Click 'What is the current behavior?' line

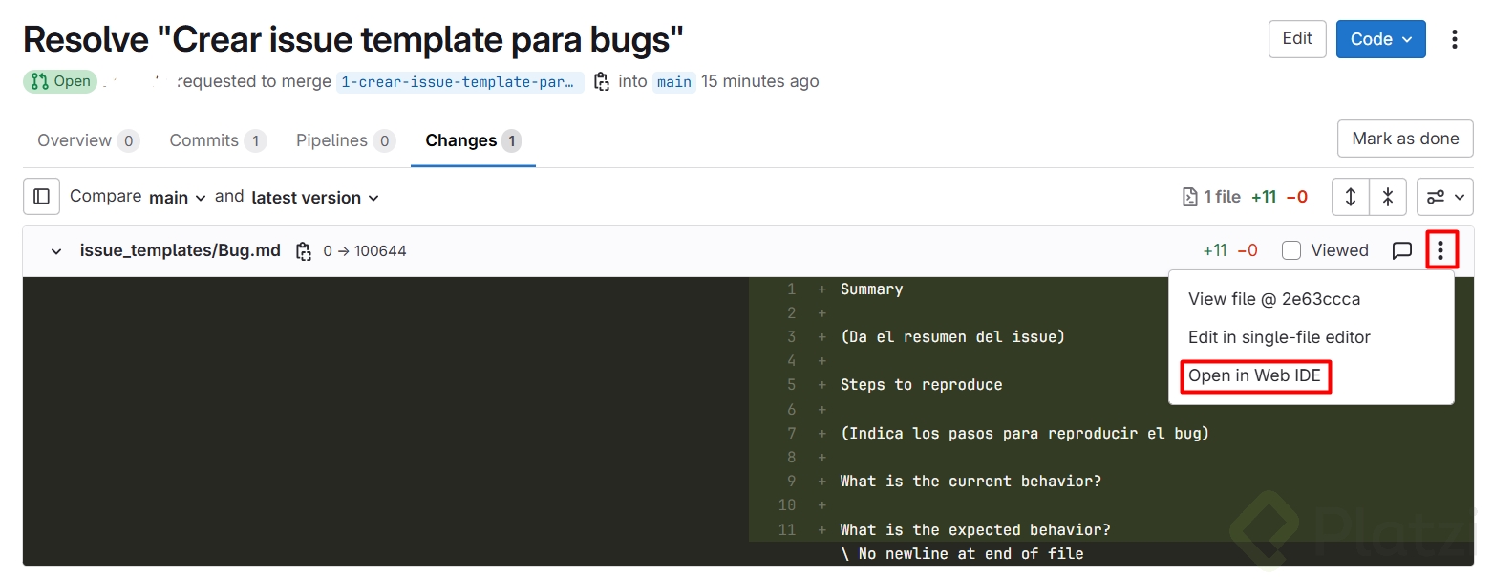pos(970,481)
